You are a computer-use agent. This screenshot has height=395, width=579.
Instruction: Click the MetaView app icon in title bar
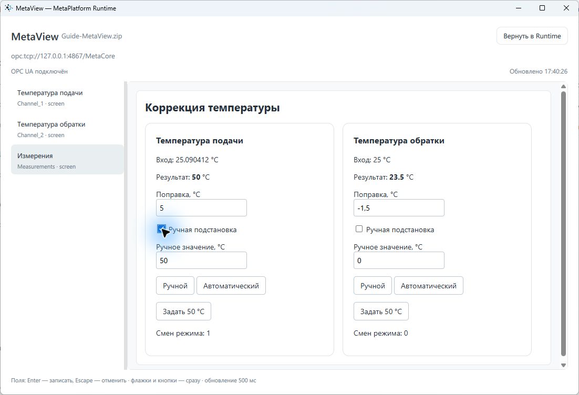[8, 8]
